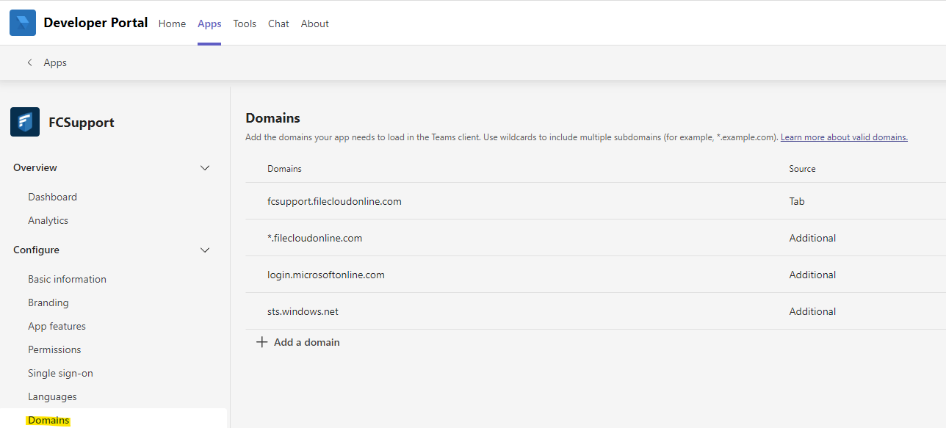The width and height of the screenshot is (946, 428).
Task: Click the Source value for sts.windows.net
Action: 812,311
